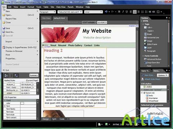Collapse the Form Controls group
Viewport: 173px width, 129px height.
click(x=143, y=56)
